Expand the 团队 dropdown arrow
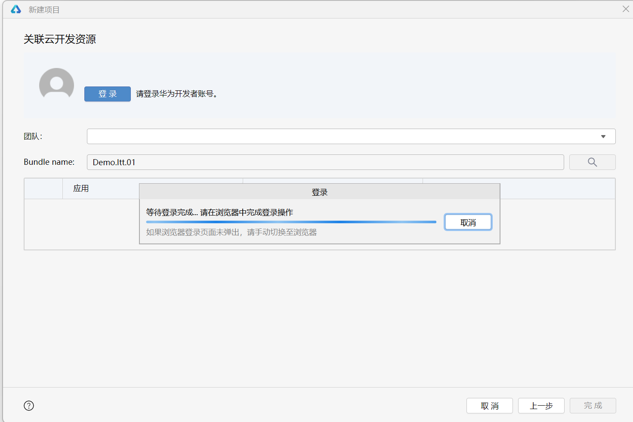This screenshot has height=422, width=633. click(603, 136)
